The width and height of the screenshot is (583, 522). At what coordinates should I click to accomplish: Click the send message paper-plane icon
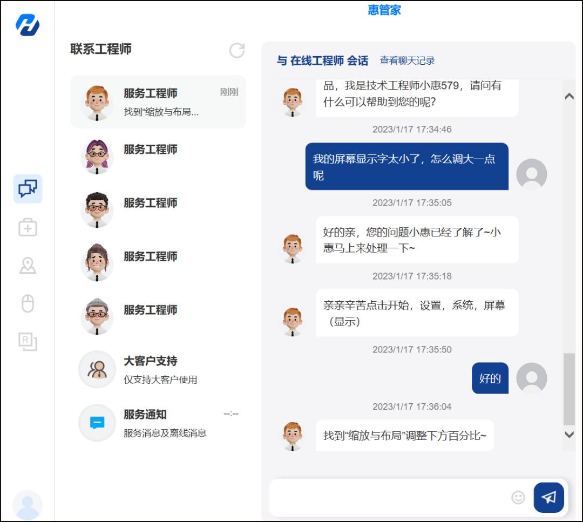coord(548,497)
